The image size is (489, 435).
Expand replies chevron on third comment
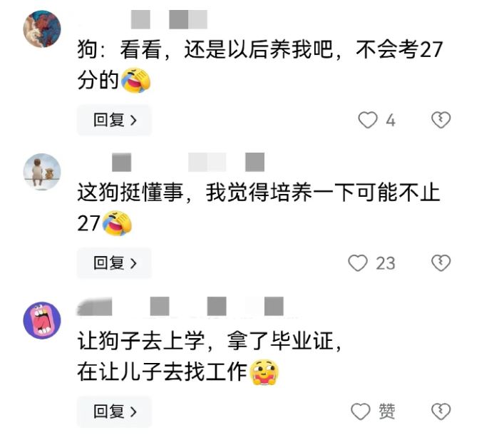click(x=133, y=412)
